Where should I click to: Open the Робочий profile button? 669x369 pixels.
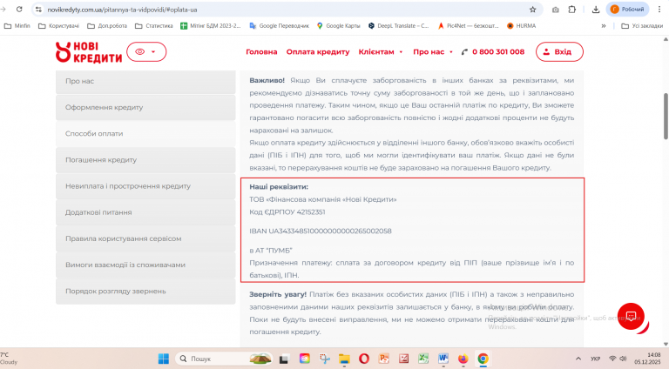(627, 9)
